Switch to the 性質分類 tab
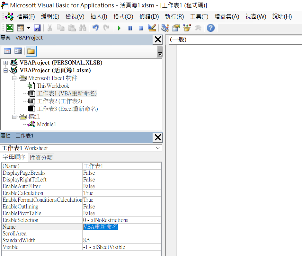Screen dimensions: 302x256 (41, 157)
